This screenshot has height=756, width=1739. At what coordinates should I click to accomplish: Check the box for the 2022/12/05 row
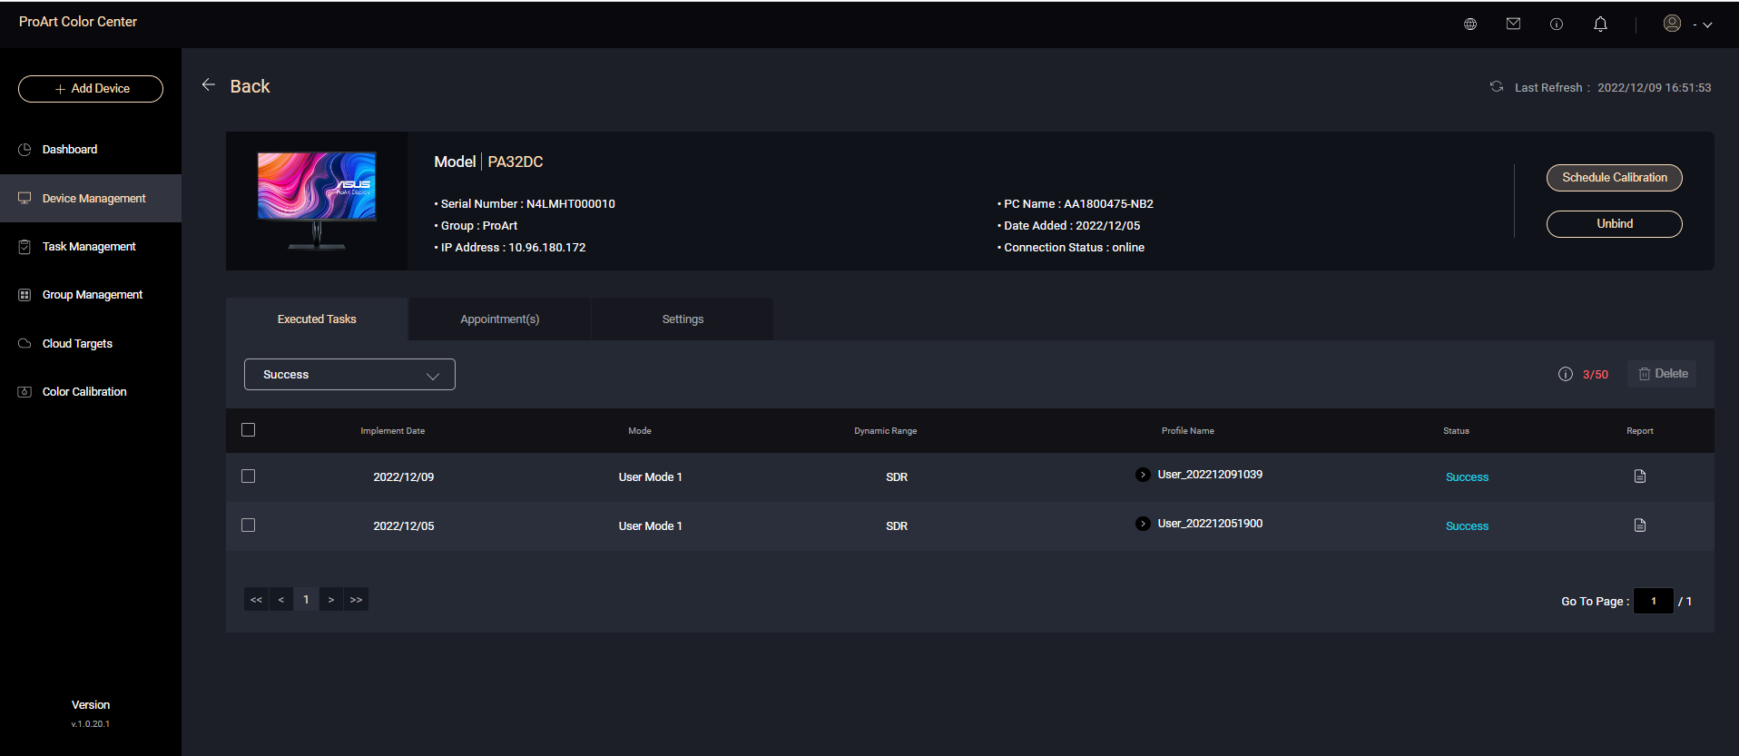pos(249,525)
